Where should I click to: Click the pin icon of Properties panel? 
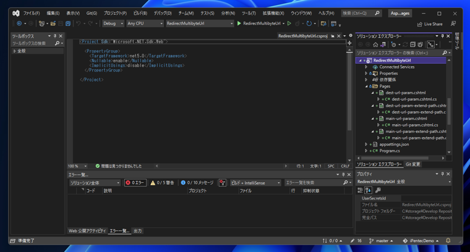tap(442, 174)
